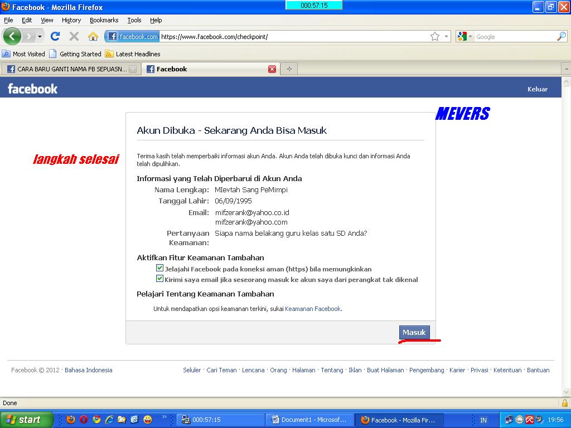The width and height of the screenshot is (571, 428).
Task: Open the Pengembang footer link
Action: 427,370
